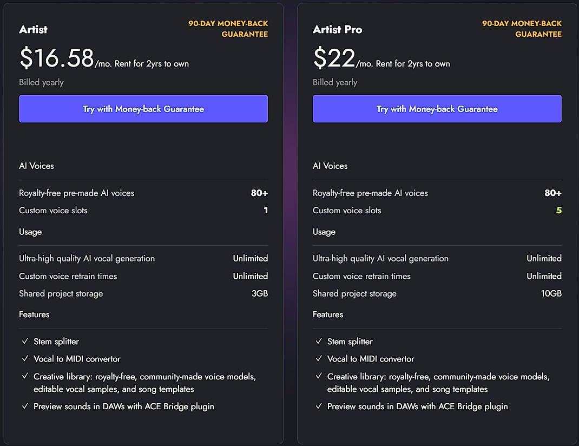This screenshot has width=579, height=446.
Task: Click the Stem splitter checkmark on Artist Pro card
Action: [319, 342]
